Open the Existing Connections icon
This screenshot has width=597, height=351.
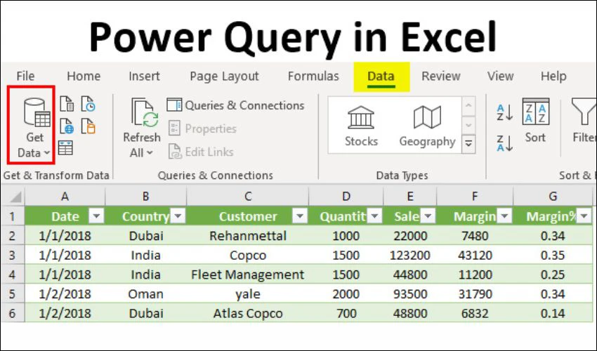pyautogui.click(x=88, y=126)
